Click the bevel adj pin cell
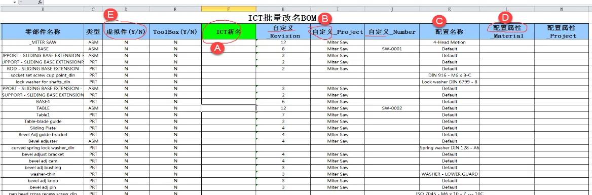The image size is (592, 195). [43, 187]
